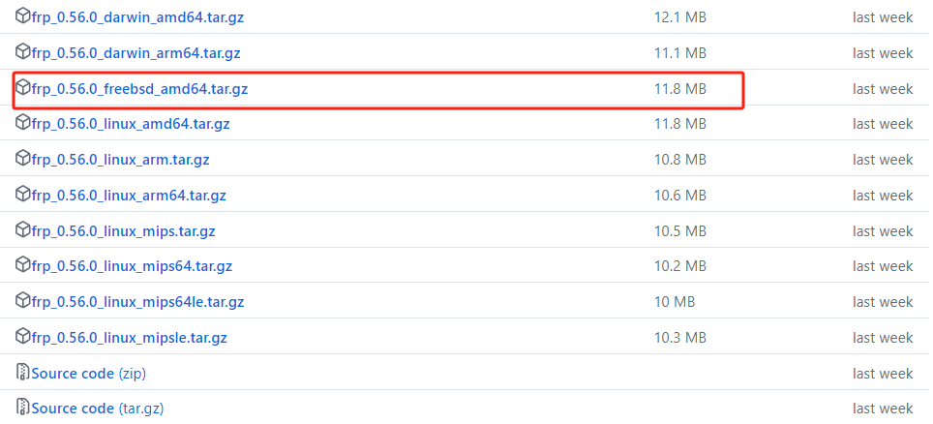Click package icon beside frp_0.56.0_freebsd_amd64.tar.gz
933x424 pixels.
(x=23, y=88)
